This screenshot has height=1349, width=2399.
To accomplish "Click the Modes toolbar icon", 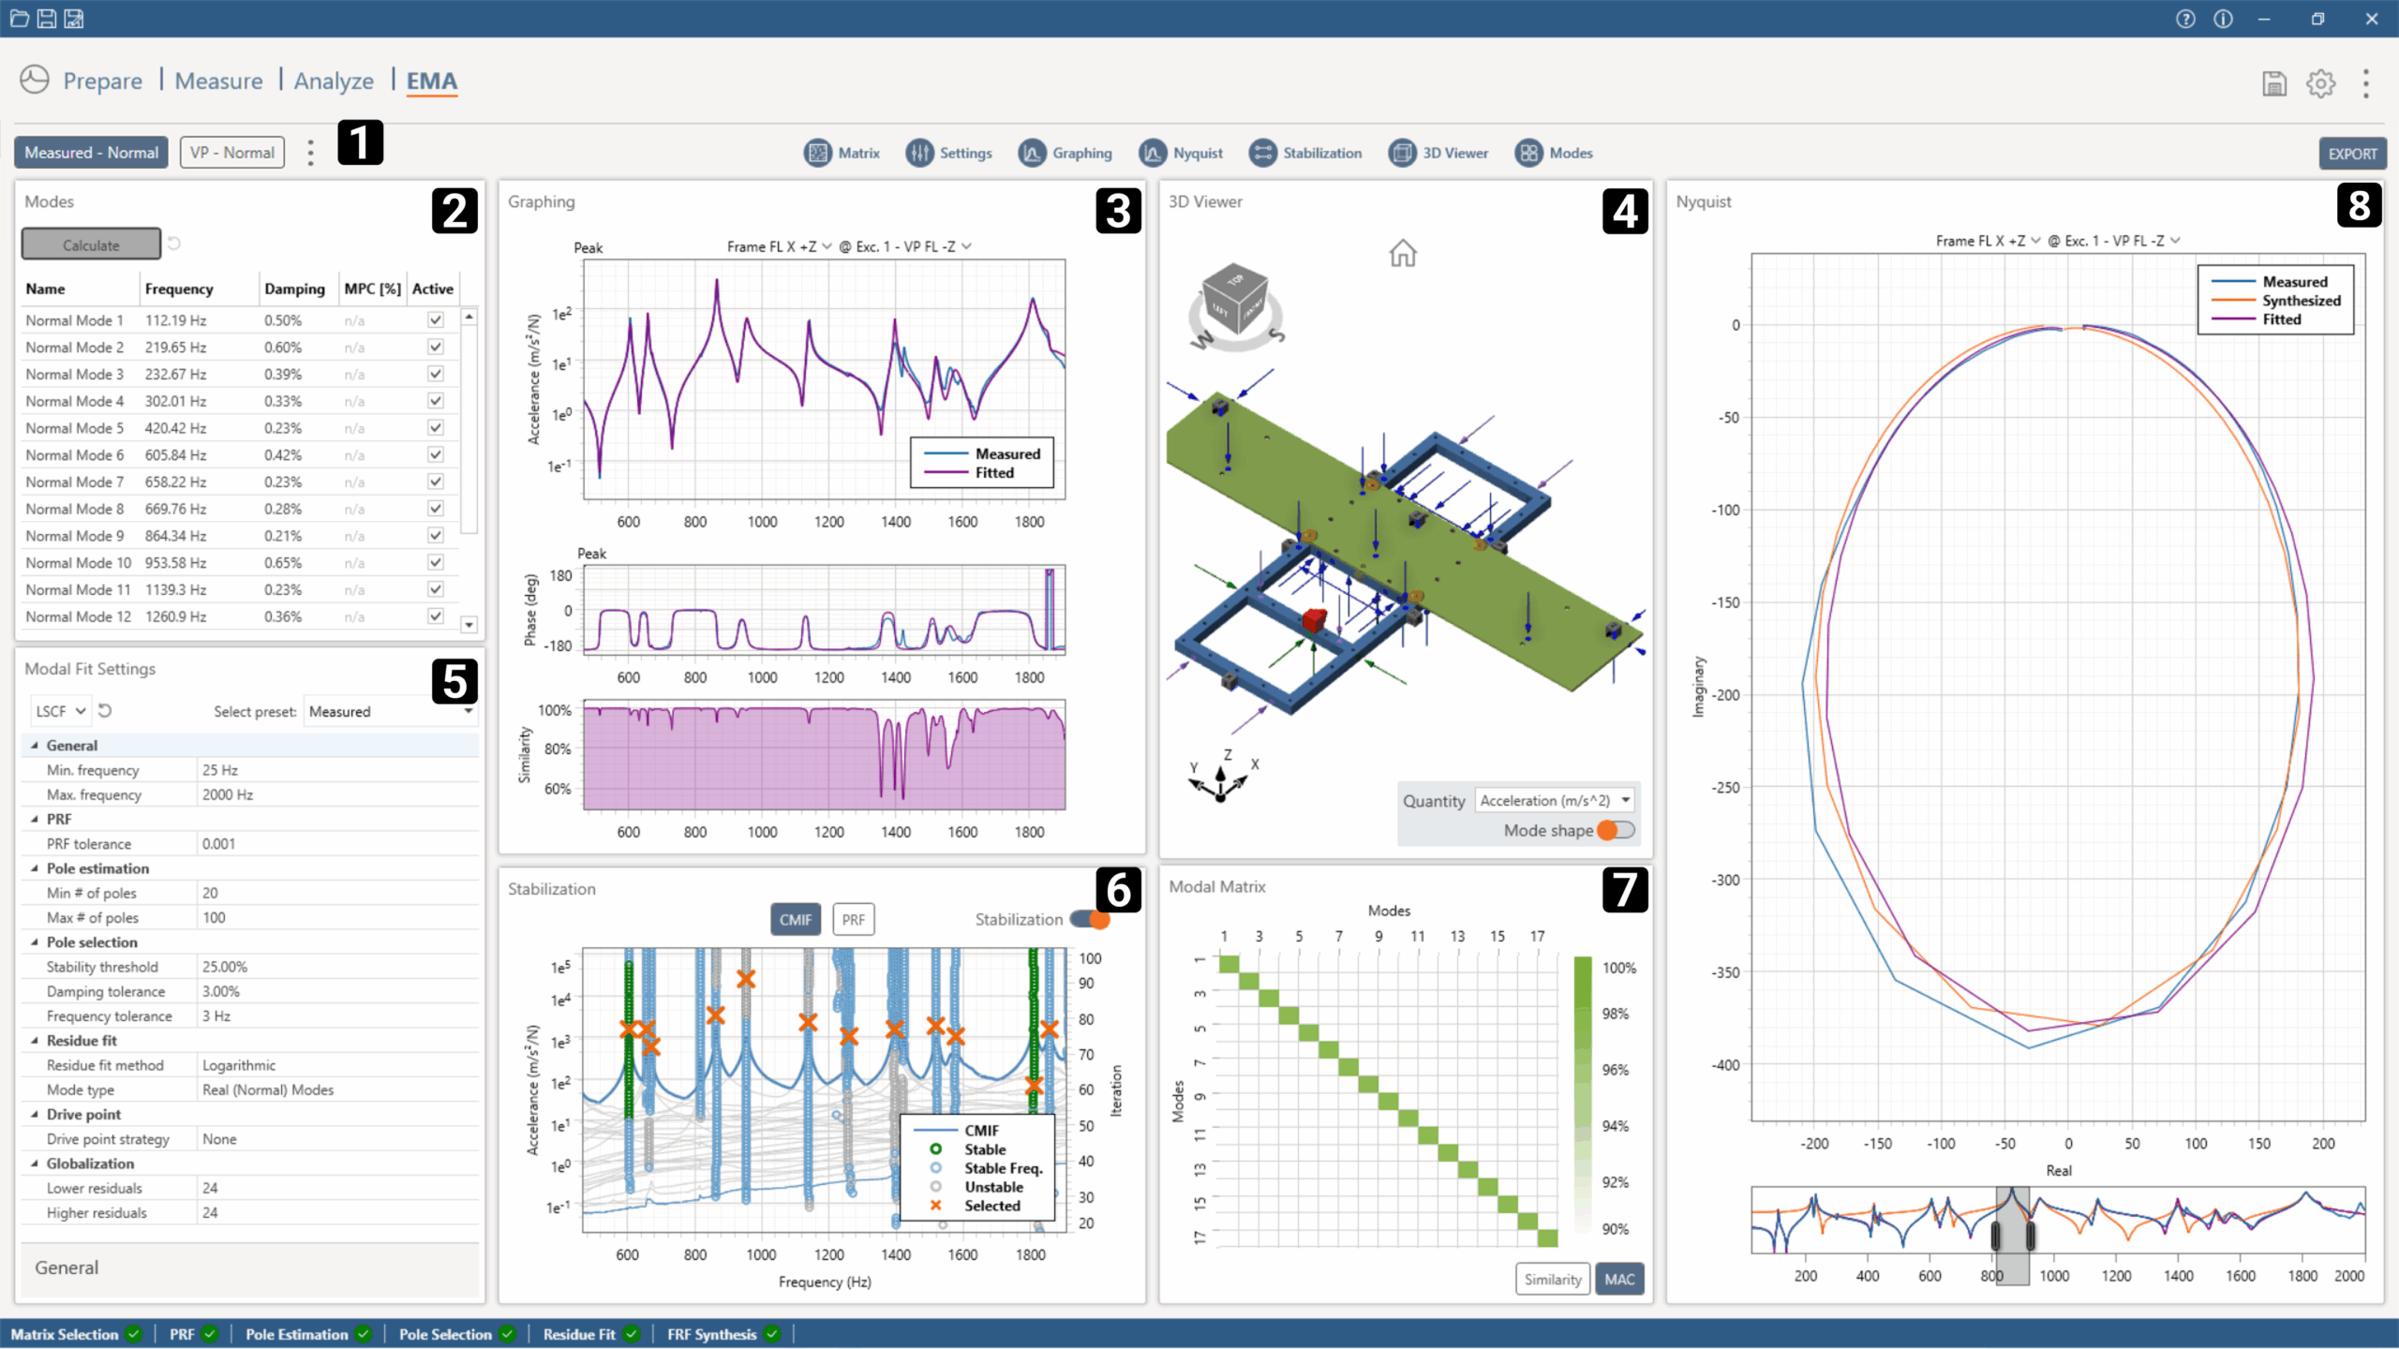I will click(1528, 153).
